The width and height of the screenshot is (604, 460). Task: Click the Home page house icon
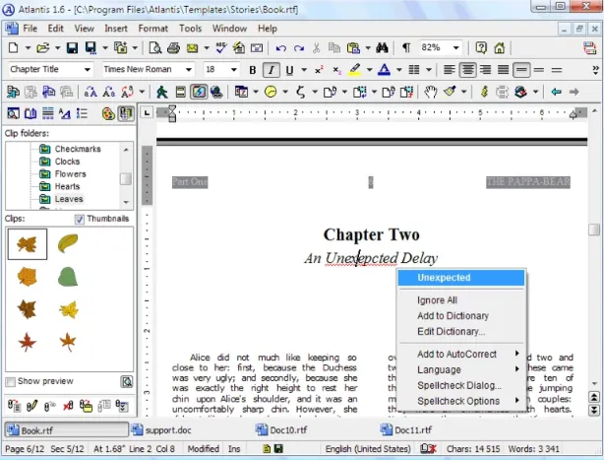coord(499,48)
